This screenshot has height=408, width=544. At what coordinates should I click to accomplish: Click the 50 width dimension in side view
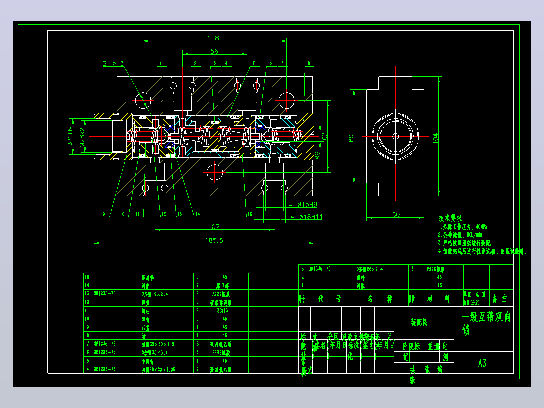click(x=396, y=215)
